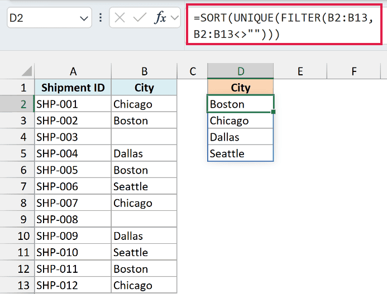This screenshot has width=387, height=294.
Task: Click Boston in the SHP-011 row
Action: [x=144, y=268]
